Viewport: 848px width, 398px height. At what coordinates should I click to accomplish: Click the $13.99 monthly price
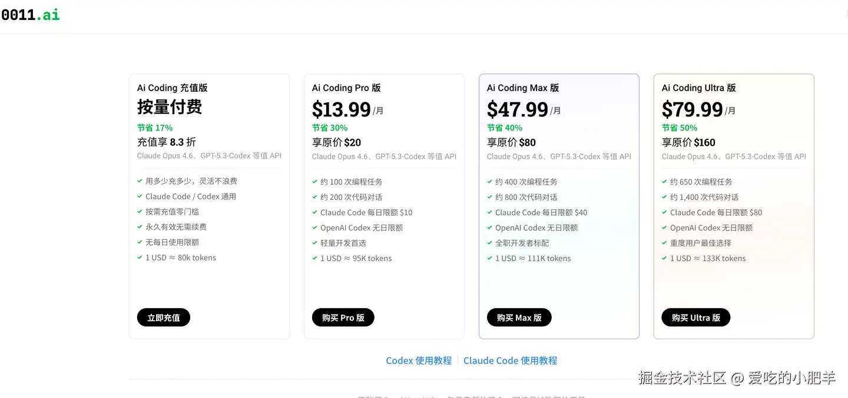(x=342, y=109)
